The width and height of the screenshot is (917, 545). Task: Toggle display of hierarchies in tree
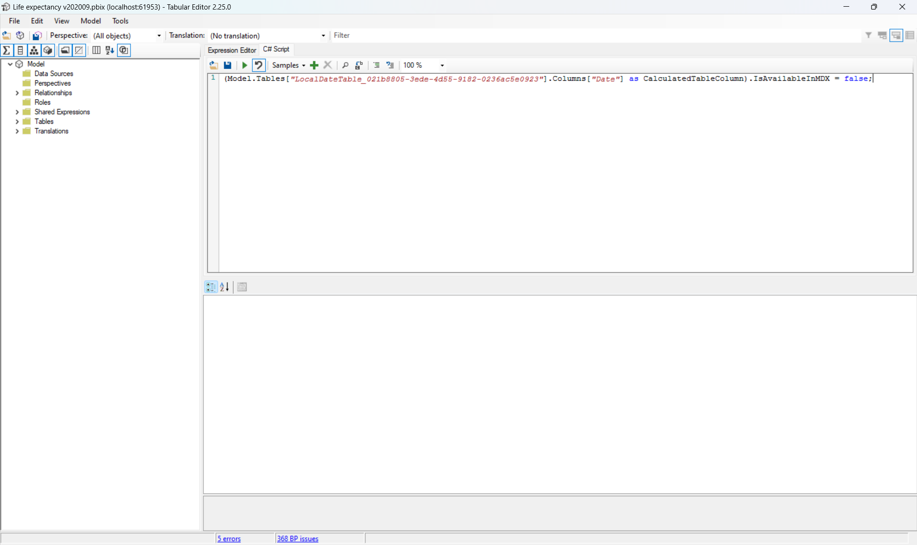[34, 50]
